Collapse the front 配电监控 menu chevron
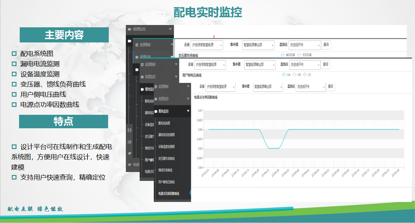The image size is (415, 223). [x=188, y=111]
